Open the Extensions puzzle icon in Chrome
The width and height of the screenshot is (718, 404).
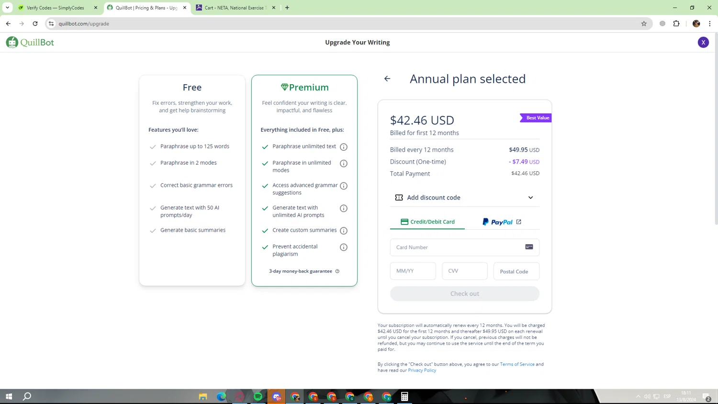point(676,23)
